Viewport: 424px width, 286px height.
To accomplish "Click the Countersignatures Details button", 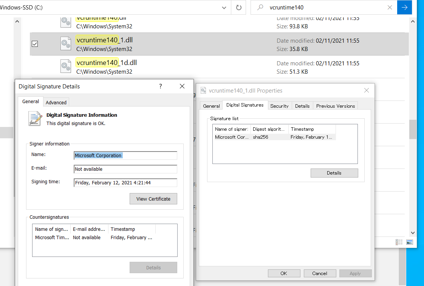I will coord(153,267).
